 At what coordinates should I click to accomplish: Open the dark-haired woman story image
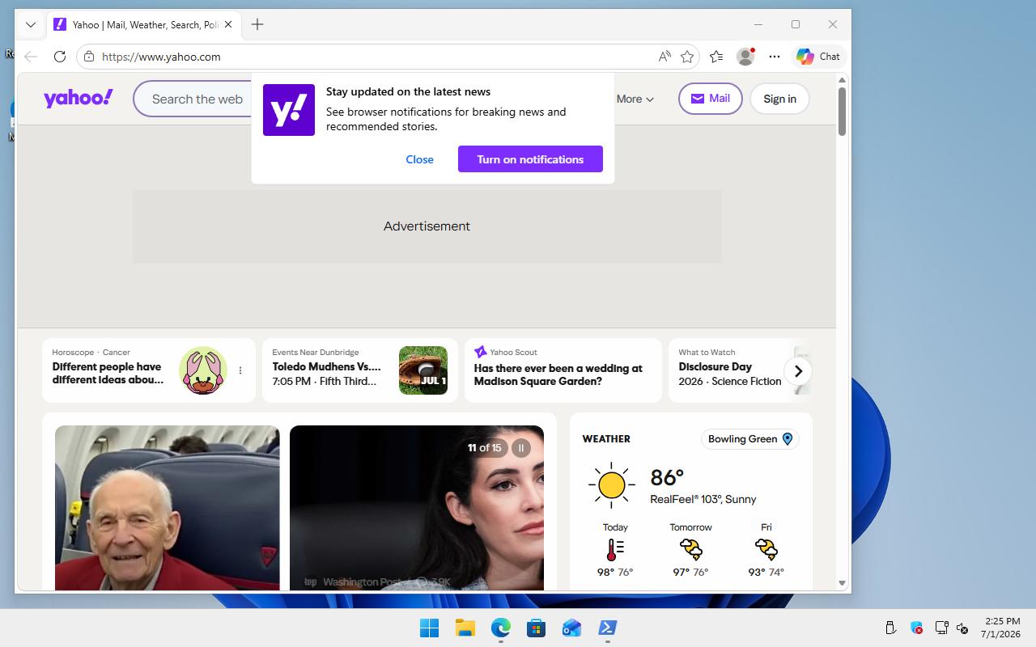pos(417,508)
